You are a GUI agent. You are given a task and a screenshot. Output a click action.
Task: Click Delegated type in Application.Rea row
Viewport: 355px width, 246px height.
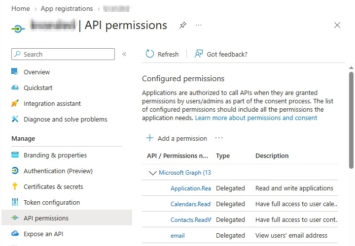pos(230,188)
